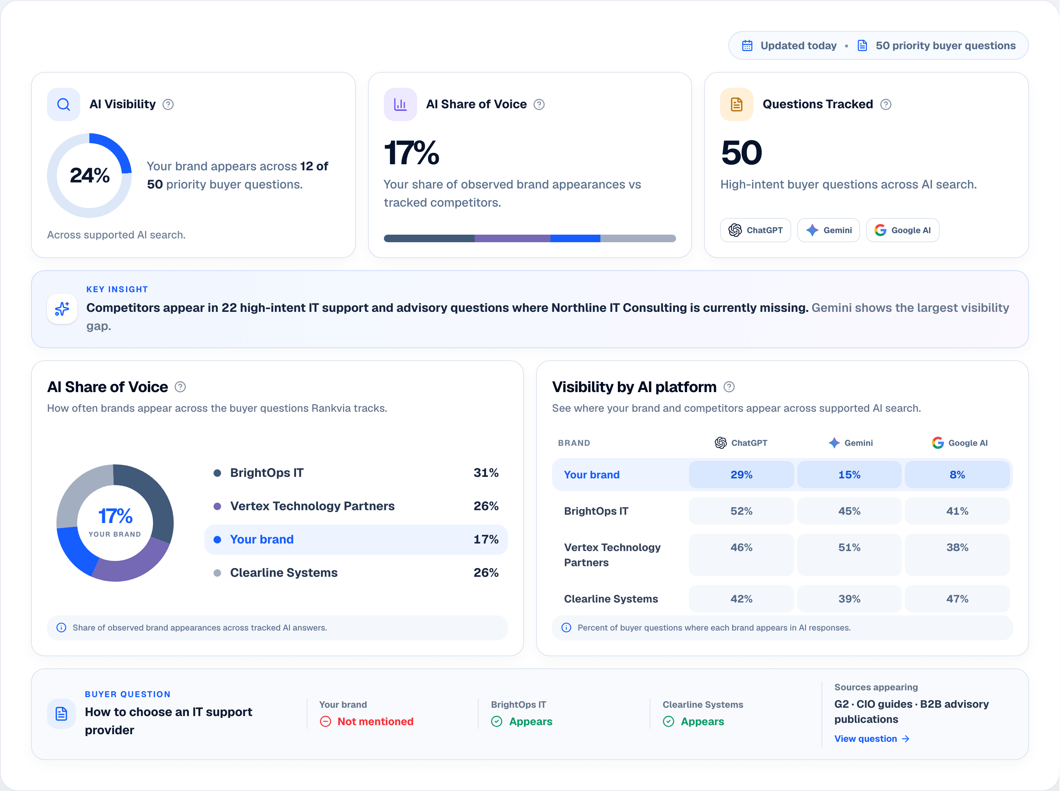Open help icon beside top AI Share of Voice
The image size is (1060, 791).
[539, 104]
